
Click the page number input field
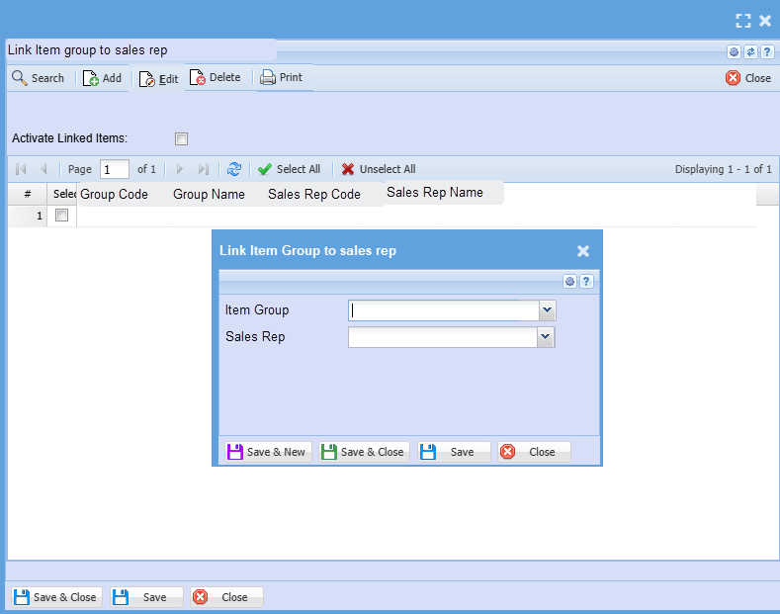[x=115, y=169]
